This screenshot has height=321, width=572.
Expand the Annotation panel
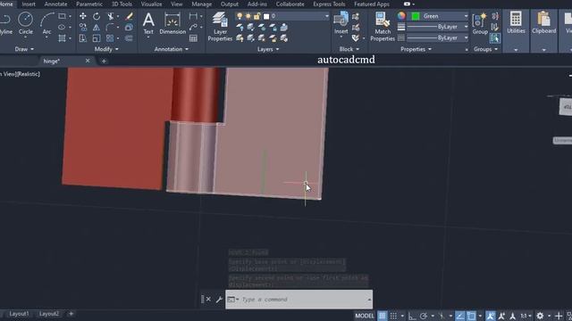click(x=172, y=49)
